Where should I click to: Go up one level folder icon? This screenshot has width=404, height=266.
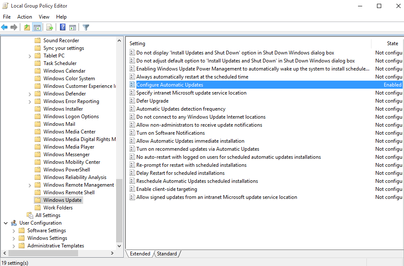click(x=27, y=27)
